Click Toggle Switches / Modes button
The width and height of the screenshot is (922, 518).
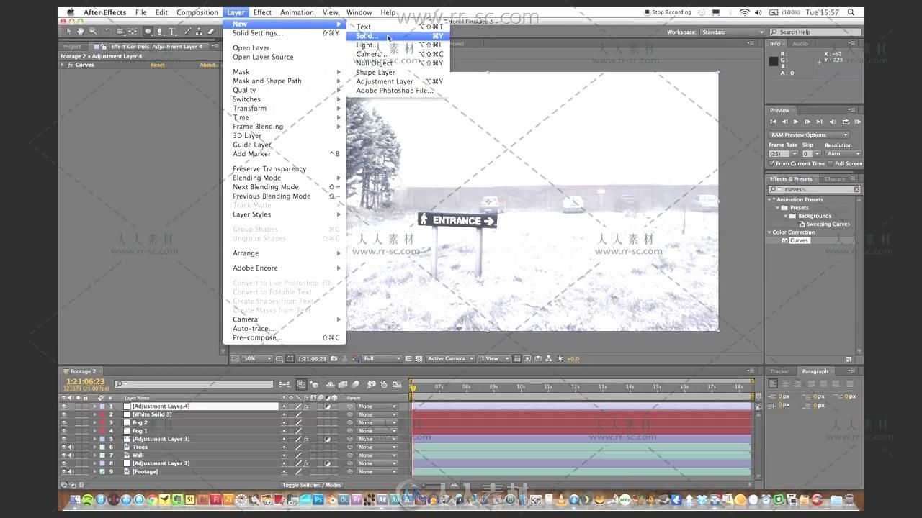tap(311, 485)
